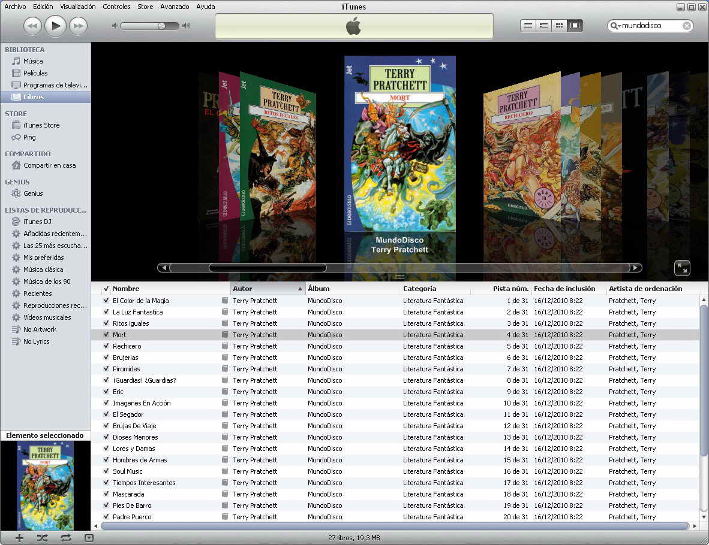Add a new playlist with plus button
This screenshot has width=709, height=545.
[x=19, y=538]
